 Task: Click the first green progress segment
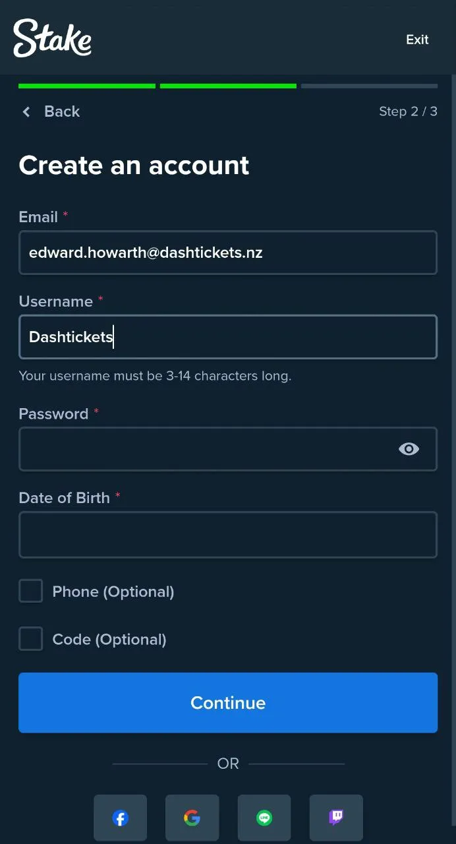87,86
